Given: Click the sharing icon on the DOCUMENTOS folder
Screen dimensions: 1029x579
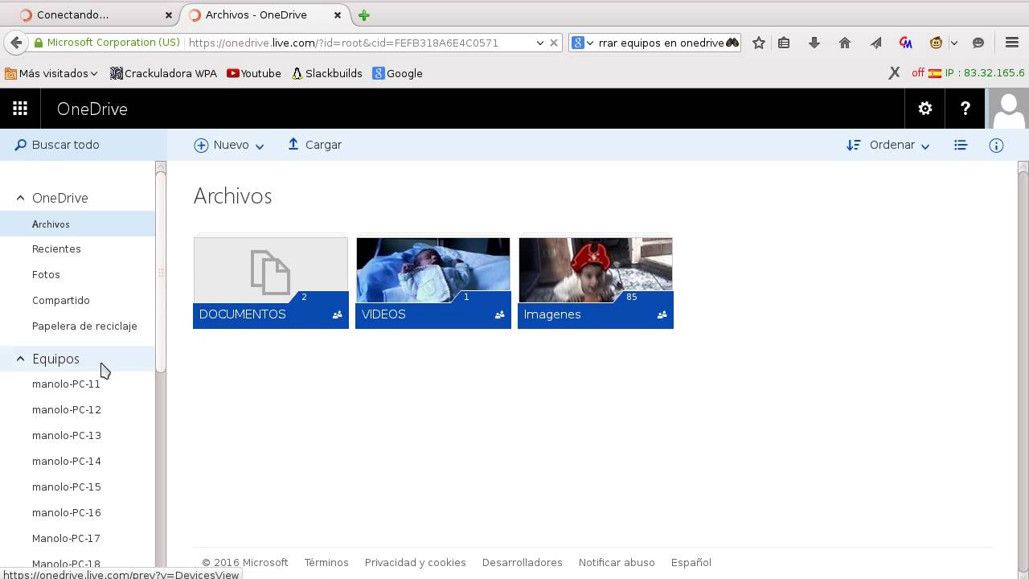Looking at the screenshot, I should coord(338,314).
